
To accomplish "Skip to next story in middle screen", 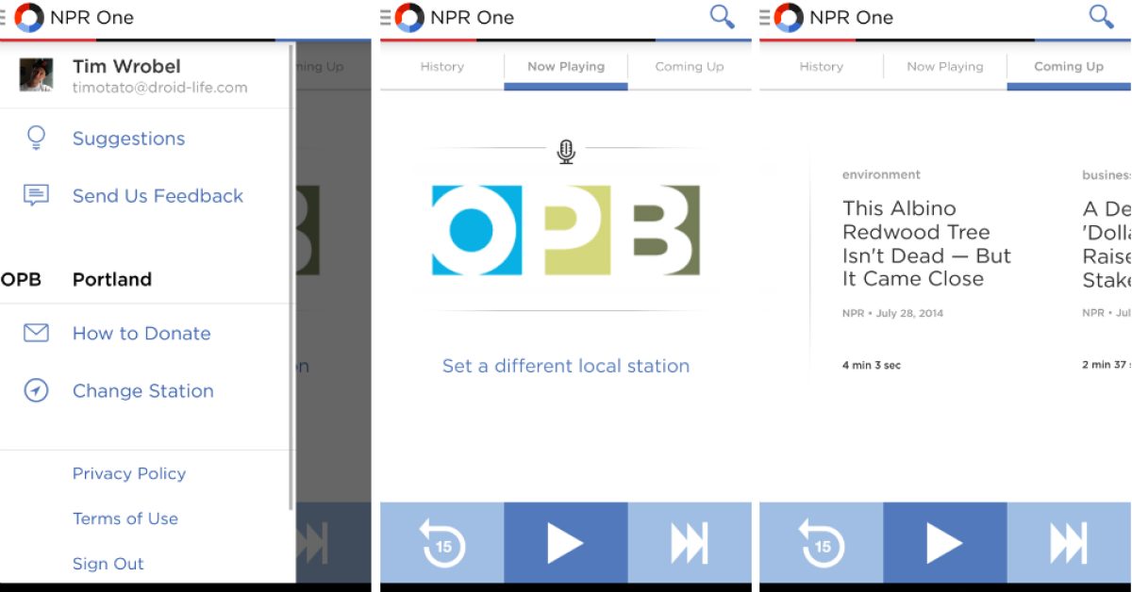I will tap(690, 543).
